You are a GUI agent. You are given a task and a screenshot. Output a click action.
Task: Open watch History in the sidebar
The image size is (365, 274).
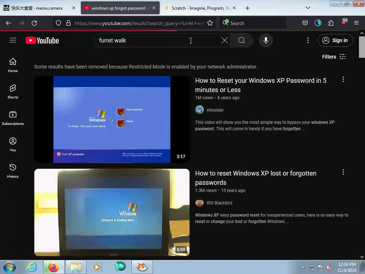[13, 171]
